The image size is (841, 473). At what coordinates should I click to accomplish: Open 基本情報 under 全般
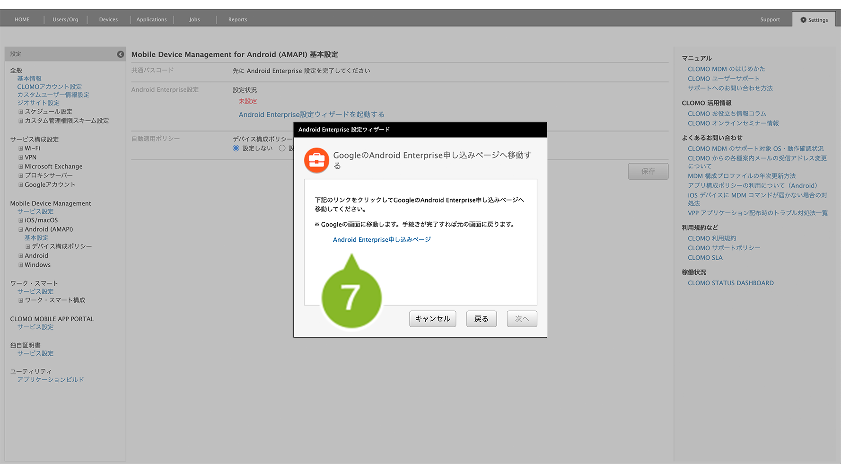(29, 79)
